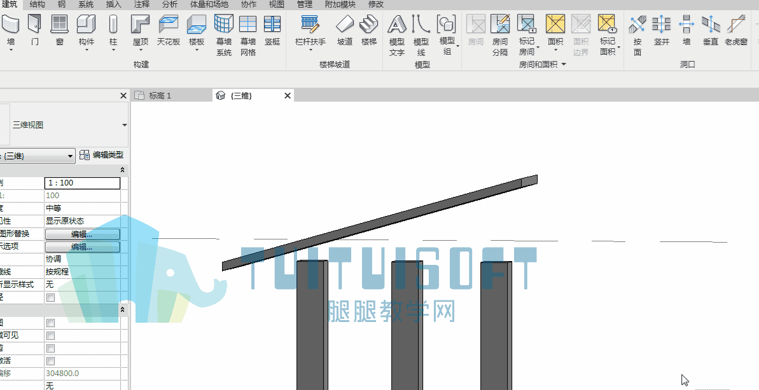Image resolution: width=759 pixels, height=390 pixels.
Task: Select the Ceiling (天花板) tool
Action: tap(169, 30)
